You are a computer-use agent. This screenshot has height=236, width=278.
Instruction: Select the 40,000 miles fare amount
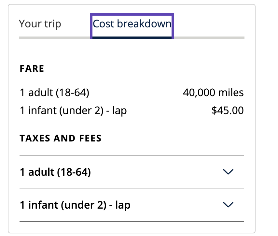tap(213, 93)
